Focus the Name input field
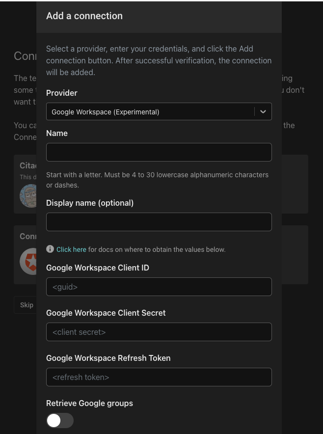Viewport: 323px width, 434px height. coord(159,152)
